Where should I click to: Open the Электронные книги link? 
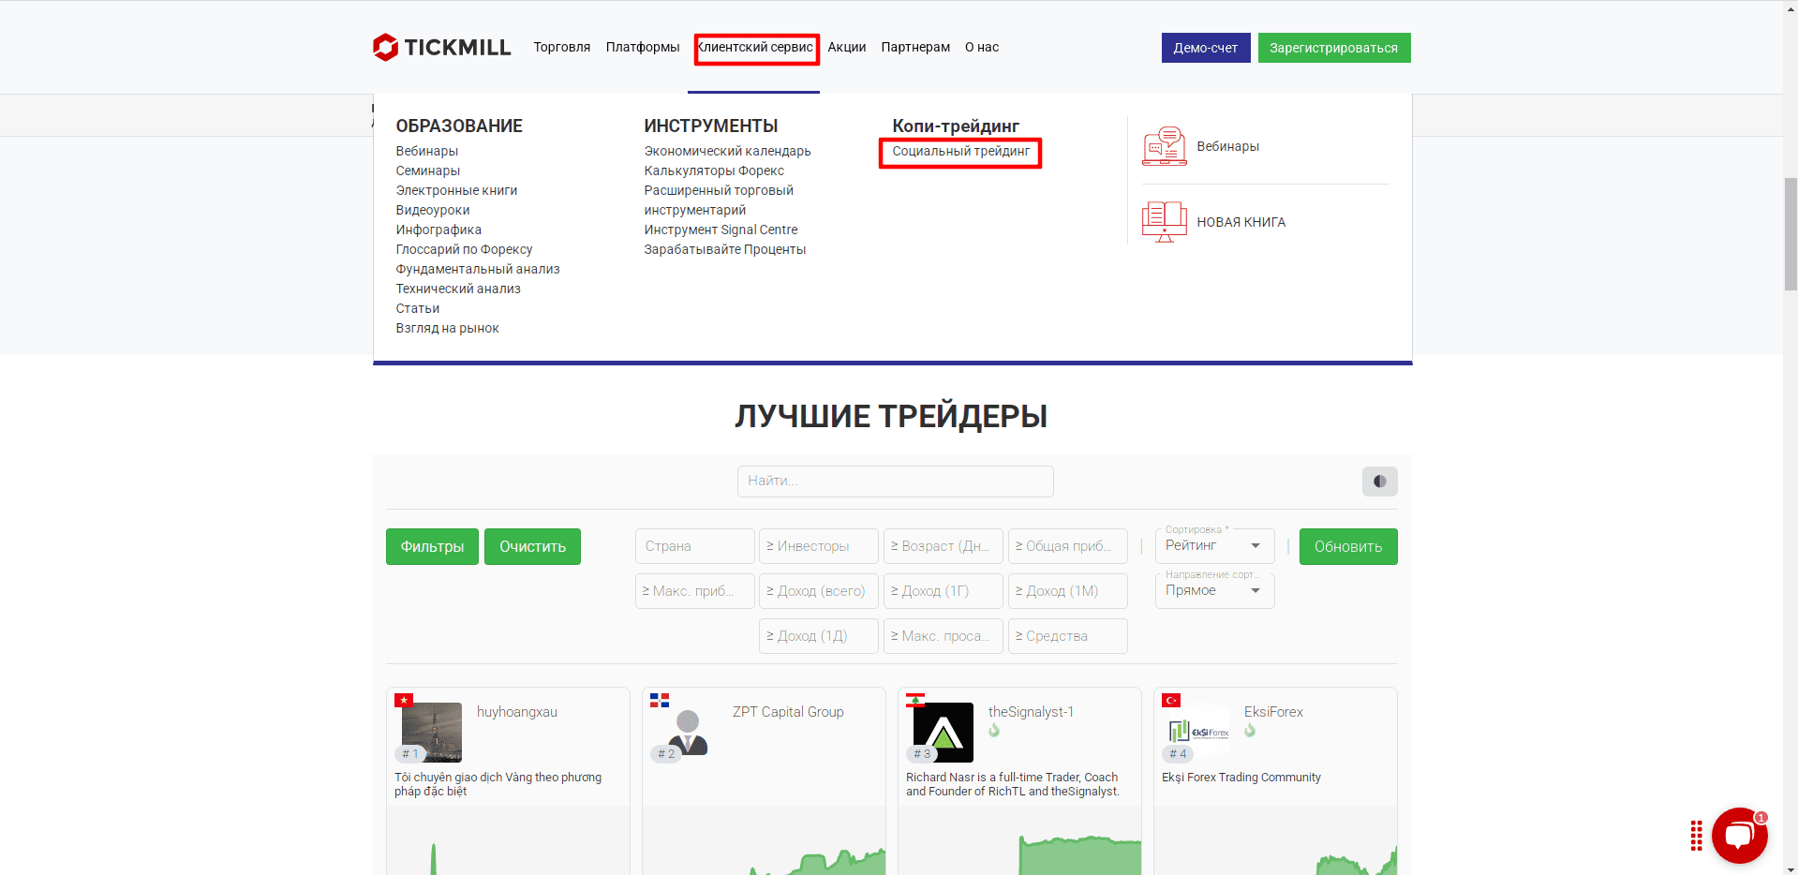point(456,190)
